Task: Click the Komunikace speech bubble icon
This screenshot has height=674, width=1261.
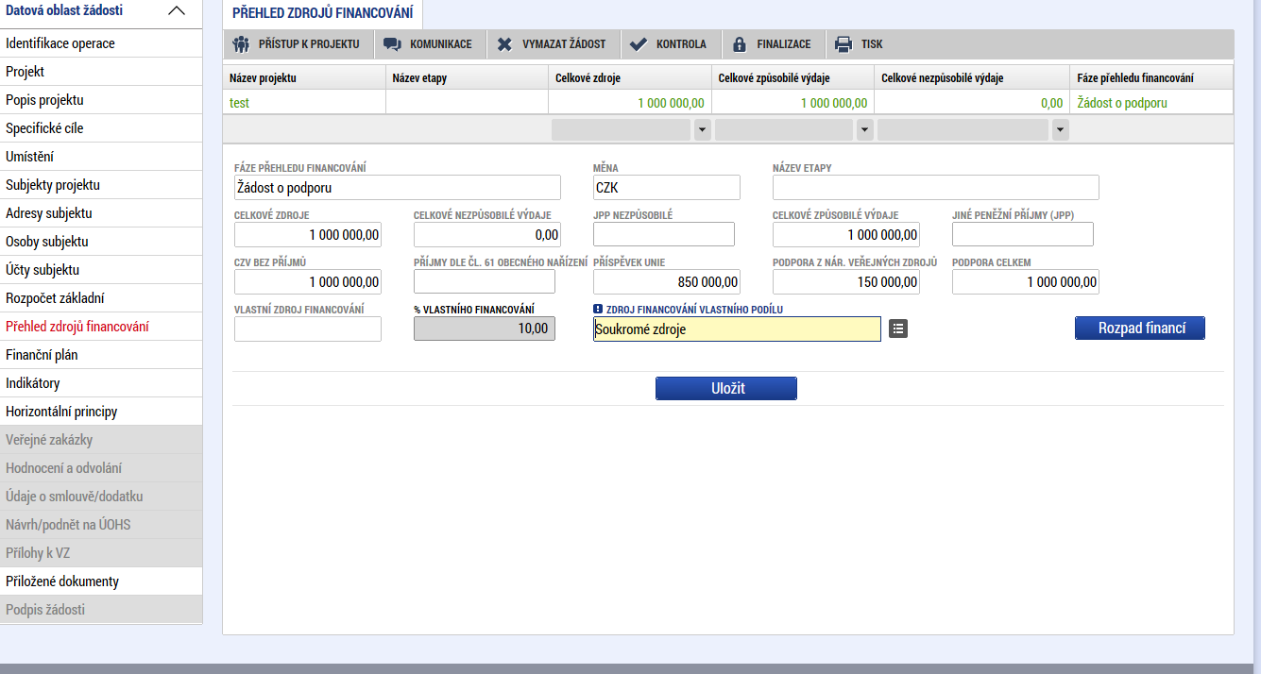Action: point(392,44)
